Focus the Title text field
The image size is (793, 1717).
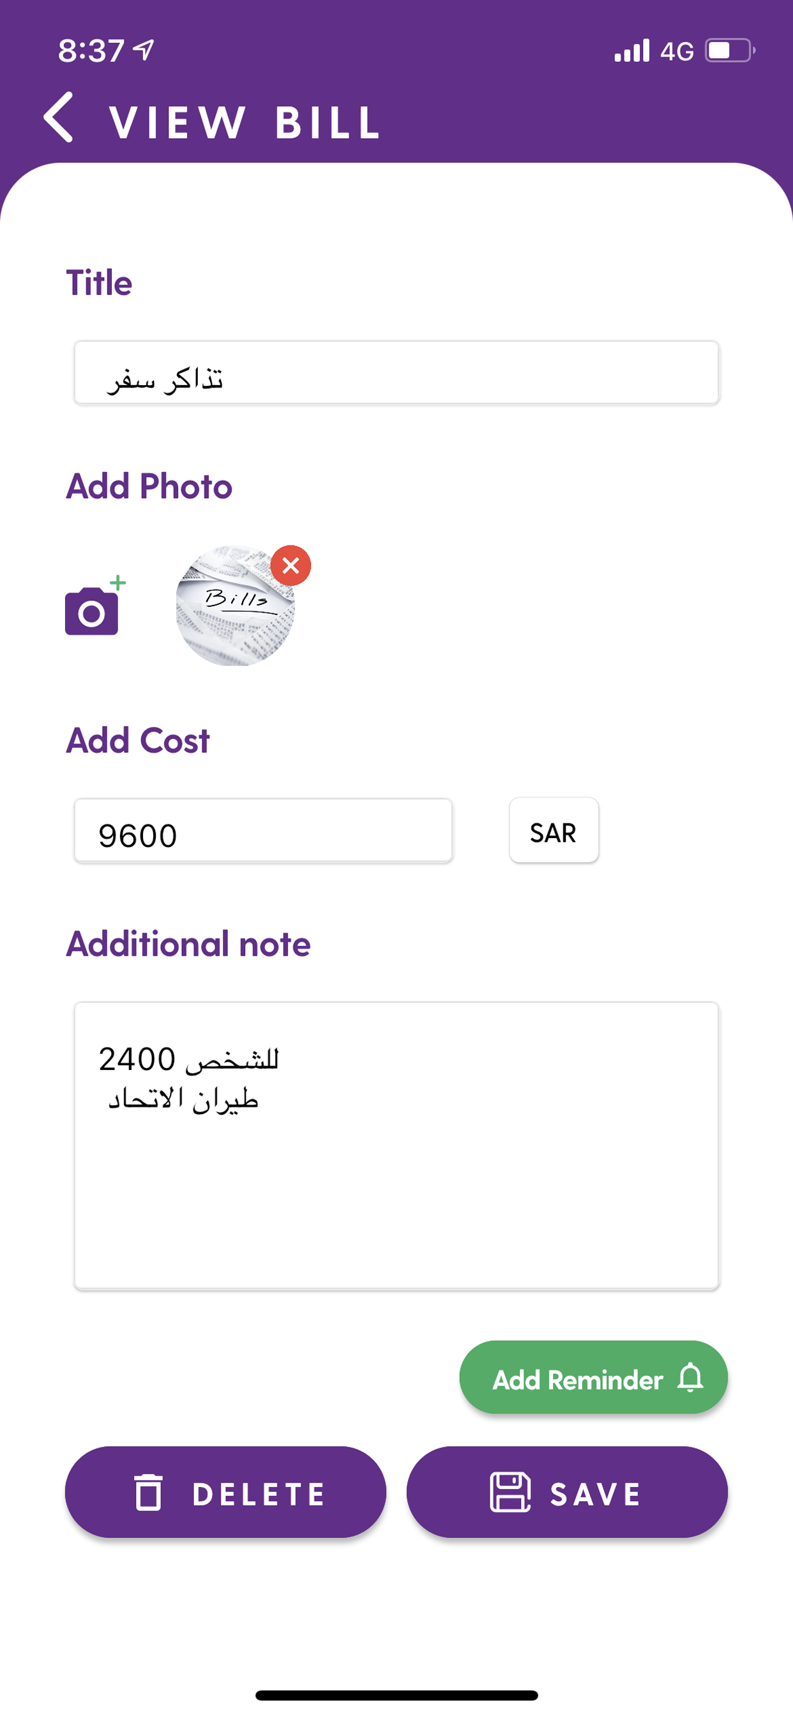point(396,372)
